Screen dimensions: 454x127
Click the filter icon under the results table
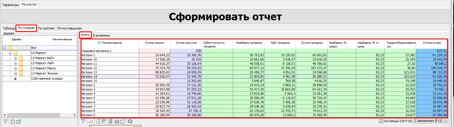pyautogui.click(x=83, y=121)
